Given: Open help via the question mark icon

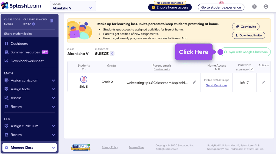Looking at the screenshot, I should tap(254, 6).
